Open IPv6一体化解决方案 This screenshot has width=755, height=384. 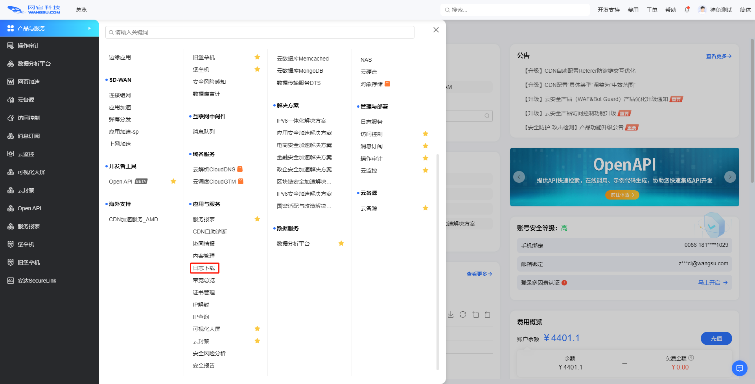coord(302,121)
